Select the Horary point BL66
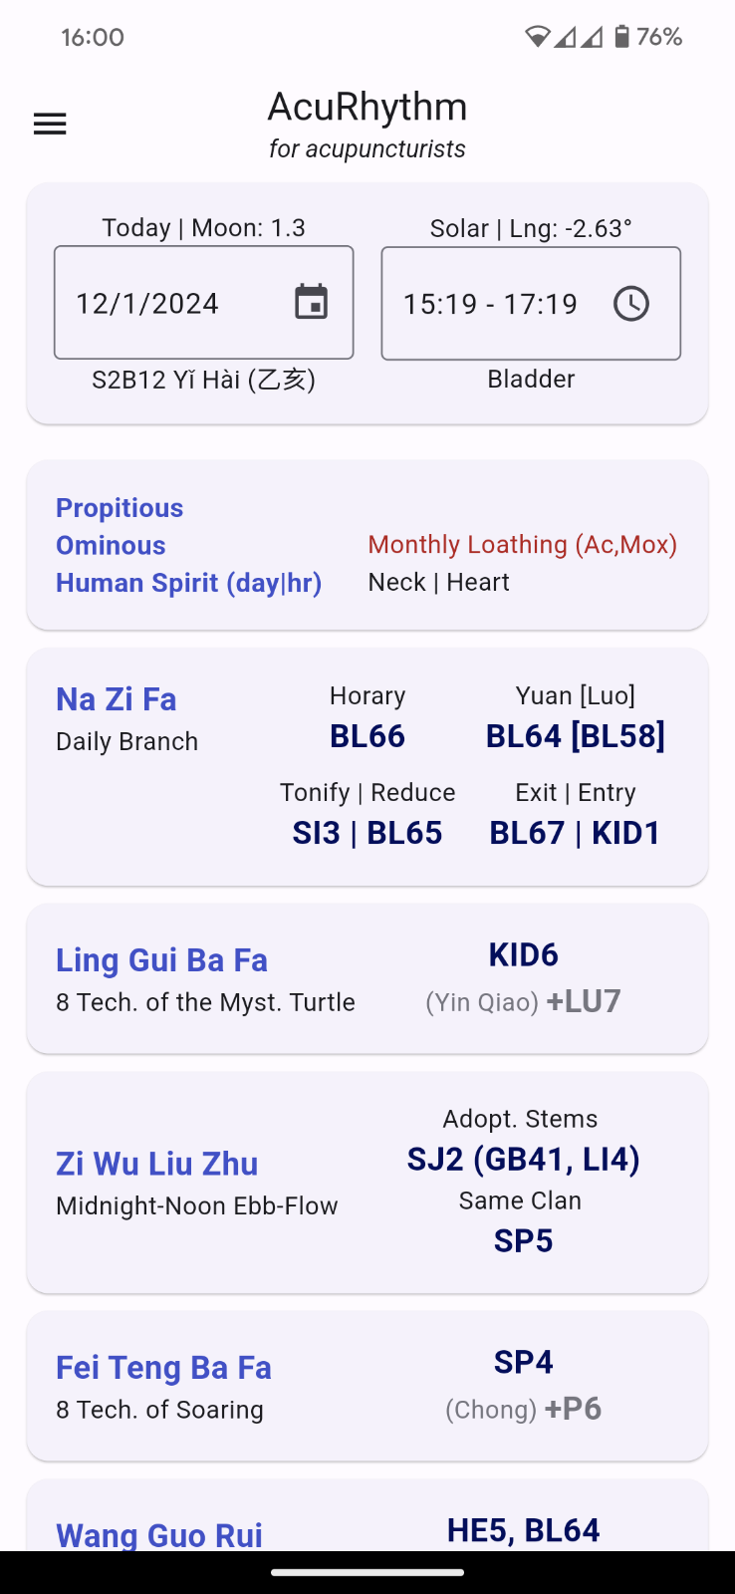Screen dimensions: 735x1594 367,736
